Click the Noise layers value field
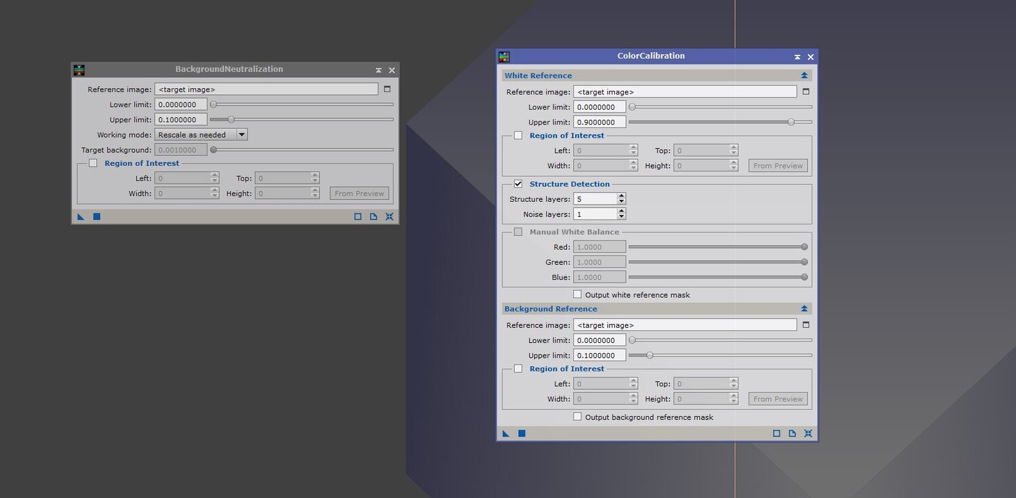 pos(595,214)
